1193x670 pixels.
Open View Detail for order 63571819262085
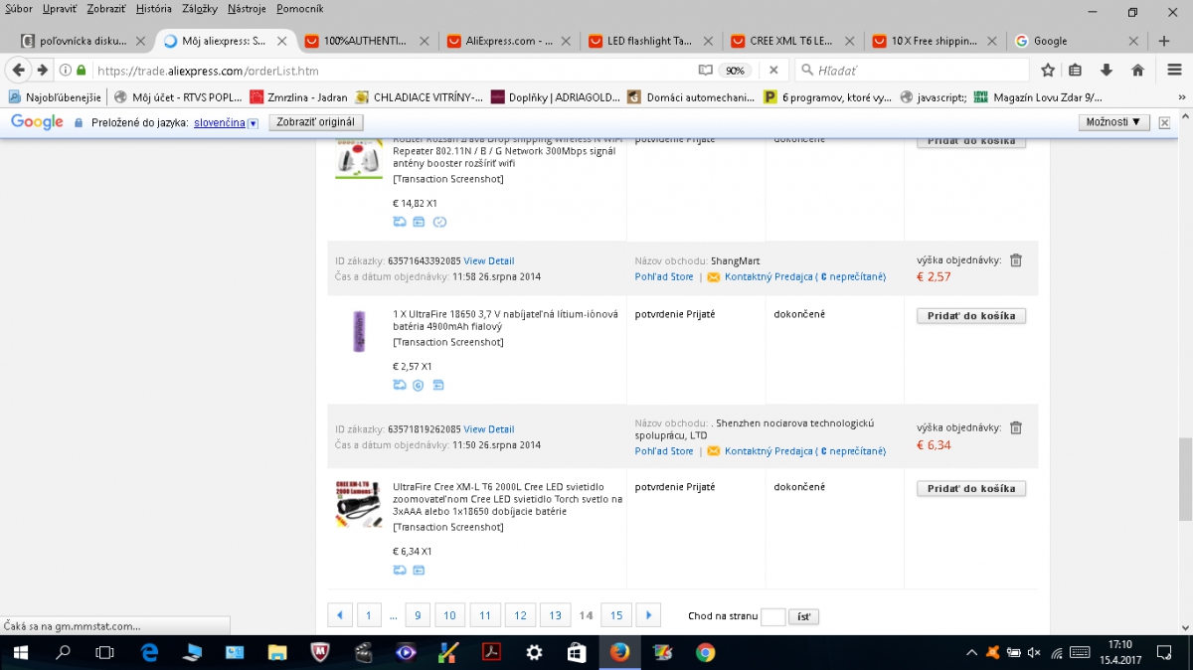coord(489,429)
